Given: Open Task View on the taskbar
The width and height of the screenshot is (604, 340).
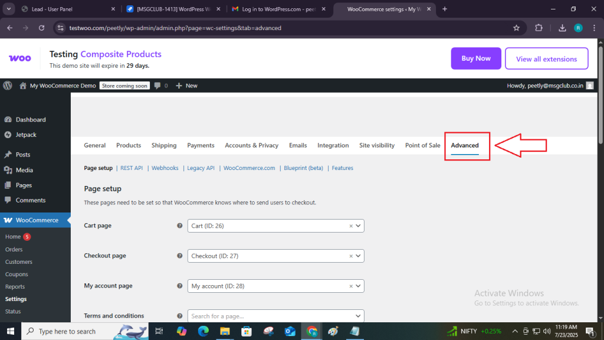Looking at the screenshot, I should pos(159,331).
